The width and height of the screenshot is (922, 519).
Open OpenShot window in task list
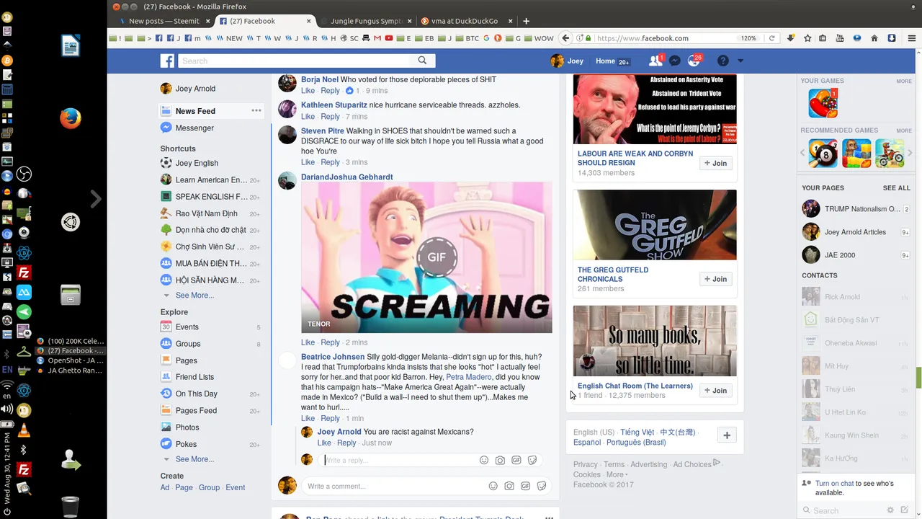[69, 360]
